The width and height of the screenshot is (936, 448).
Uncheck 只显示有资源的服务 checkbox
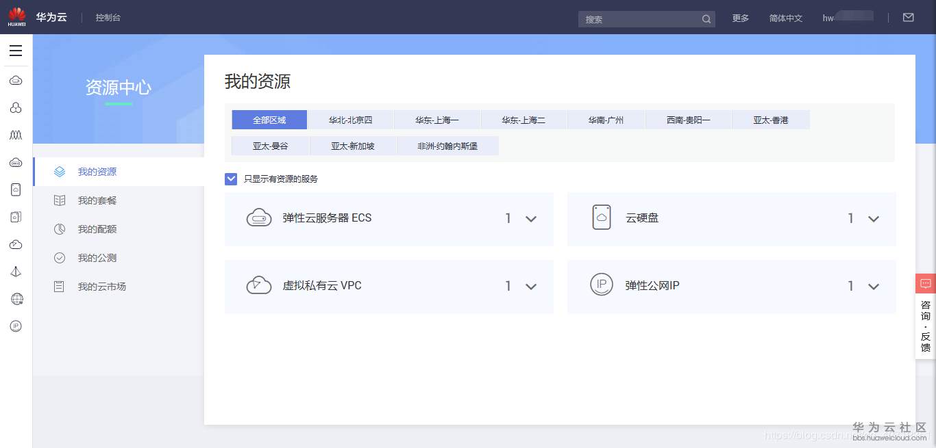pos(231,179)
